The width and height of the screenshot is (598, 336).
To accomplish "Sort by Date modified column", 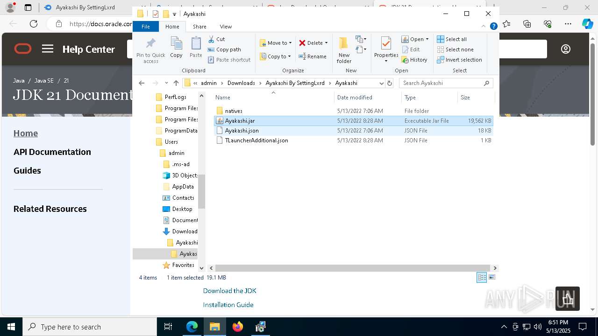I will pyautogui.click(x=368, y=98).
